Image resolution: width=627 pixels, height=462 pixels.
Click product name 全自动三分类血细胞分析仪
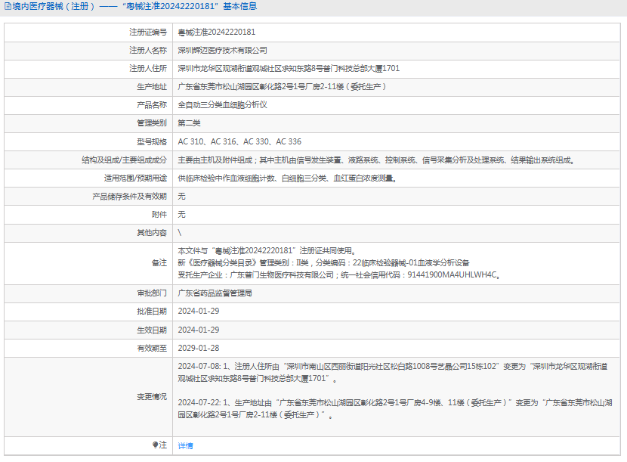[222, 105]
